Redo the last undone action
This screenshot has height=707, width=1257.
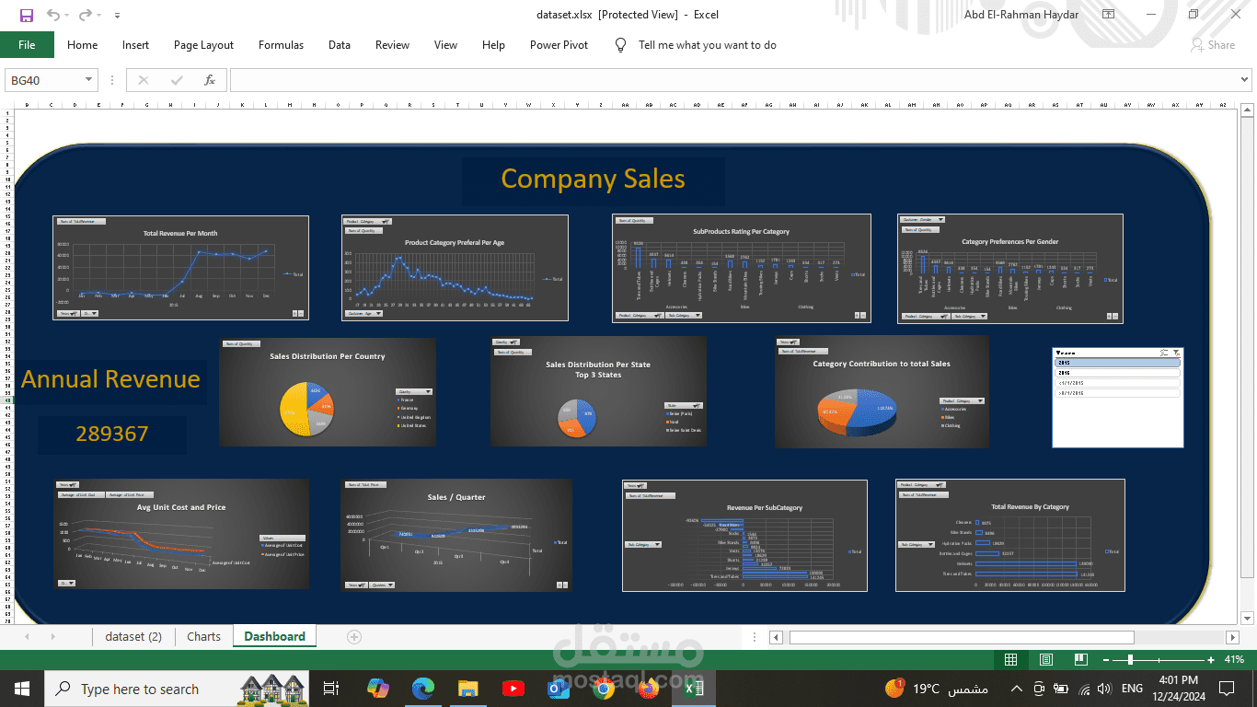coord(85,15)
